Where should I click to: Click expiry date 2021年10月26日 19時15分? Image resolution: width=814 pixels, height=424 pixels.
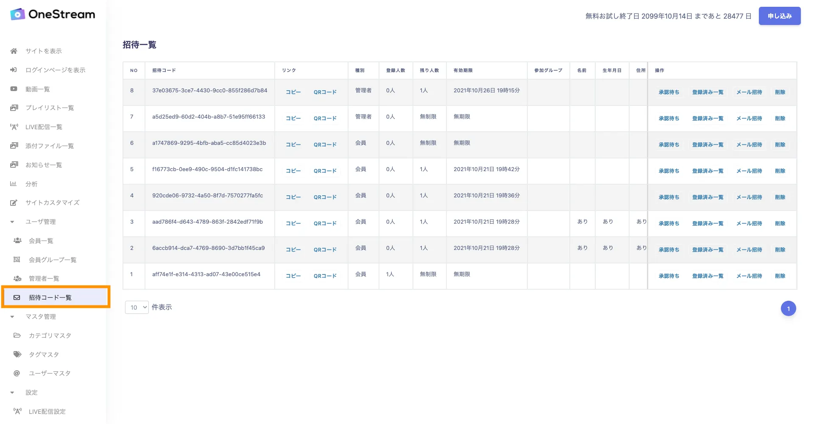point(487,90)
